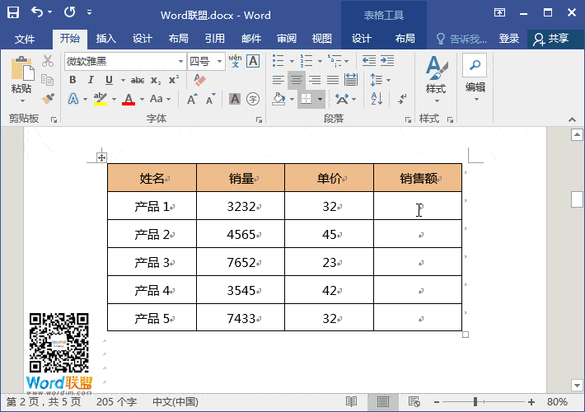Viewport: 585px width, 412px height.
Task: Open the 字体 font dialog launcher
Action: (x=259, y=119)
